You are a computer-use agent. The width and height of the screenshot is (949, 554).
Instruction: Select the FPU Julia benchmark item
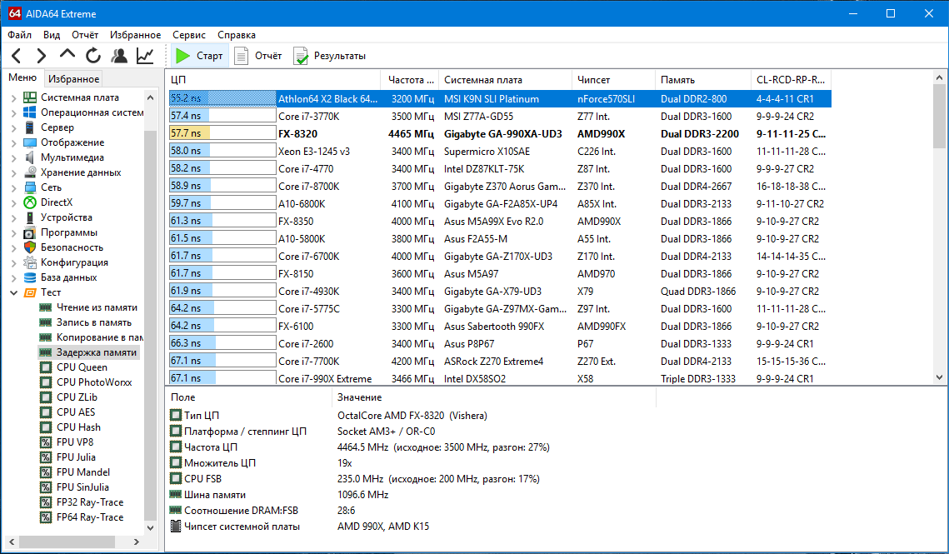76,457
